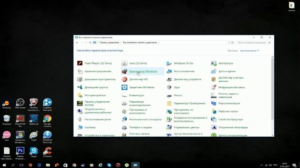Open Мышь settings
The width and height of the screenshot is (300, 168).
(174, 95)
